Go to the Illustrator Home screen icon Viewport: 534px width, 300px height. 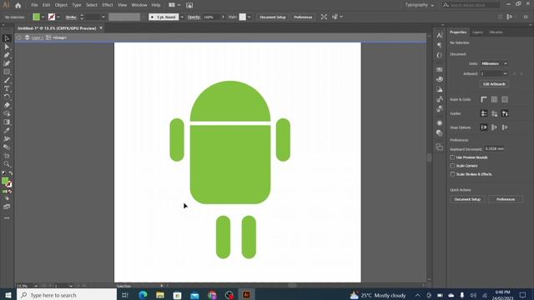pos(18,5)
